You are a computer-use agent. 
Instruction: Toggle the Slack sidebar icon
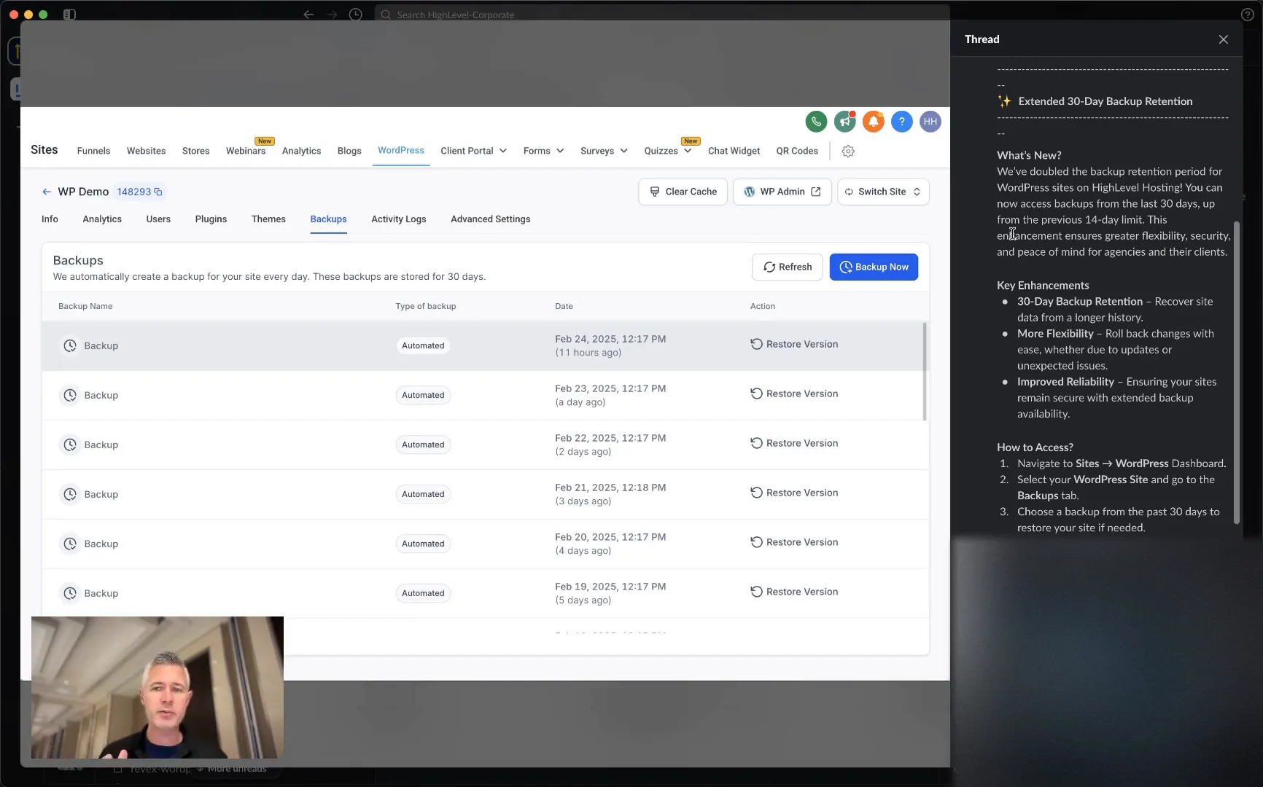(69, 15)
